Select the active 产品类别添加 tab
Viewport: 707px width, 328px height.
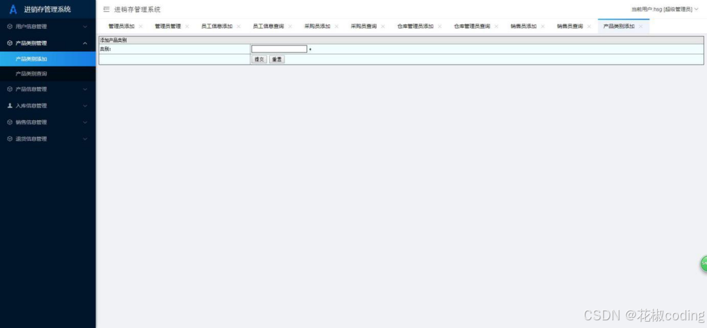pos(619,26)
